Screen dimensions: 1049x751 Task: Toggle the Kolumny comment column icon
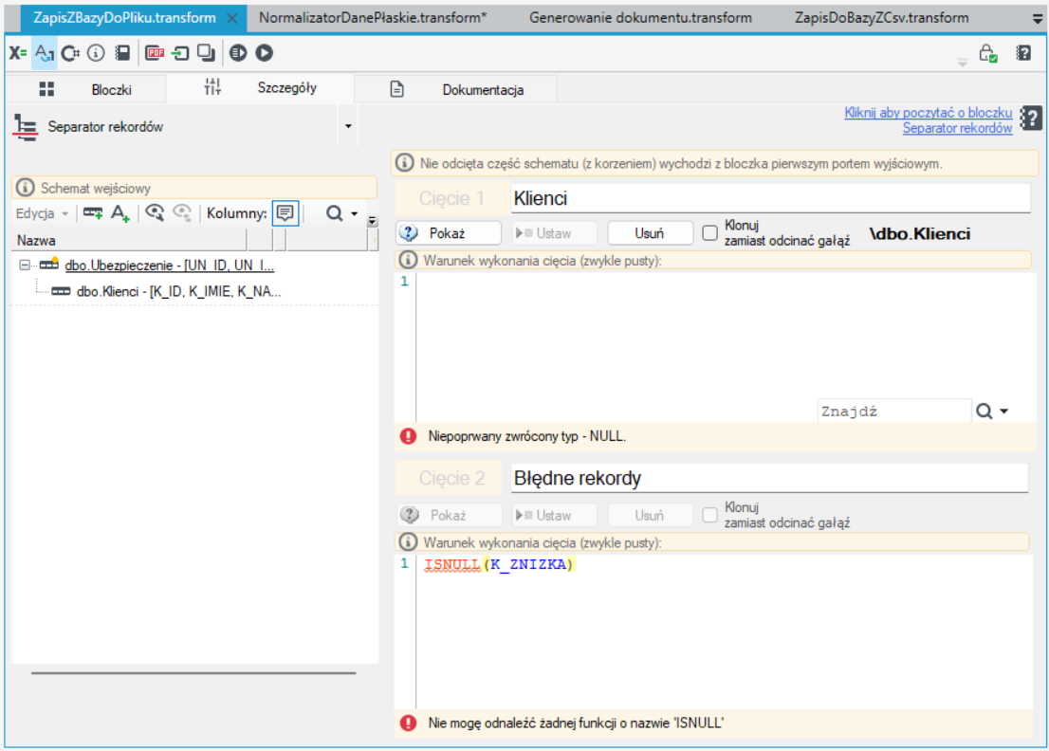[x=285, y=213]
